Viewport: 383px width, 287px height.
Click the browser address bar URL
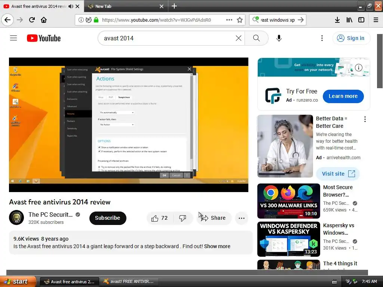pos(156,20)
